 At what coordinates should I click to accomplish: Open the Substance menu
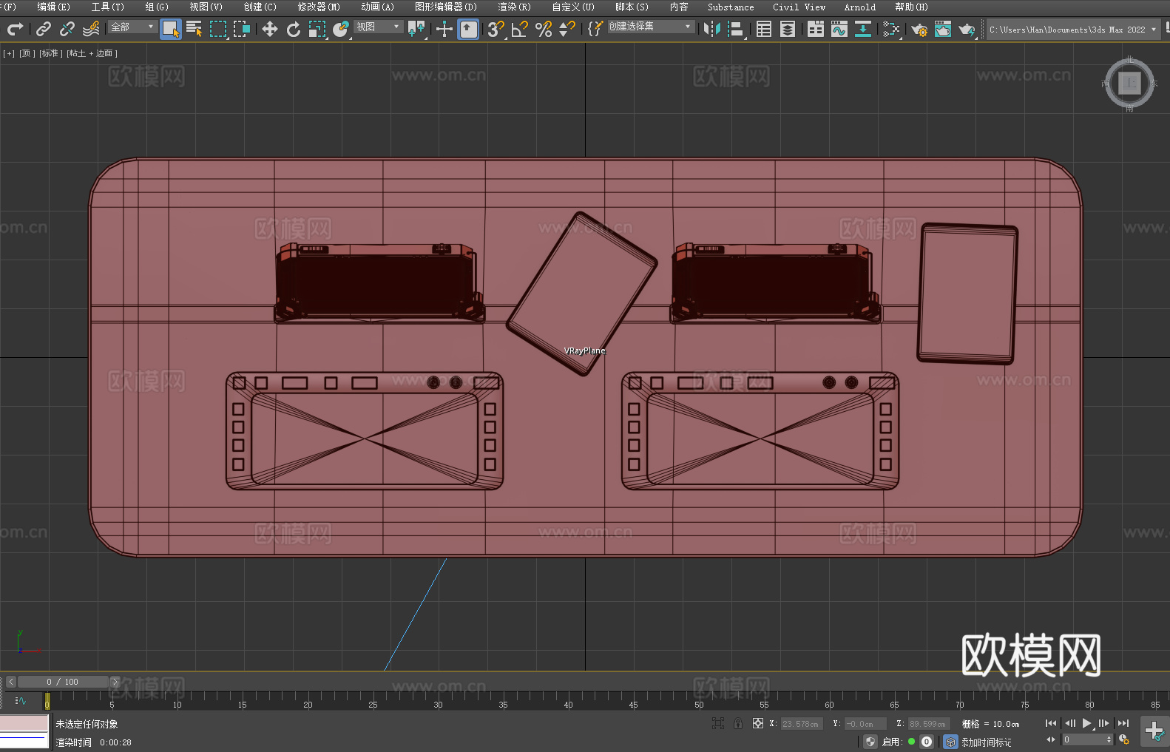pos(731,7)
